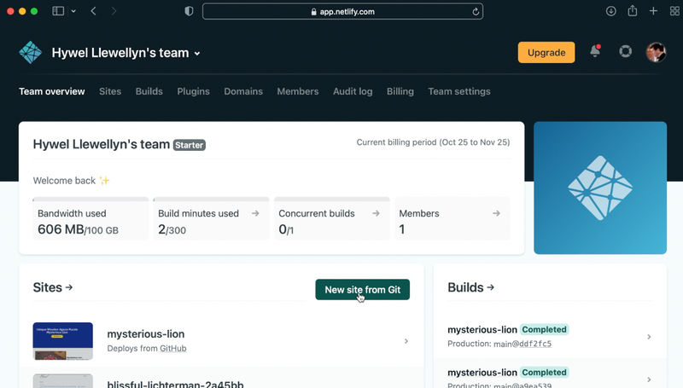Click the Starter plan badge
This screenshot has height=388, width=683.
tap(190, 145)
